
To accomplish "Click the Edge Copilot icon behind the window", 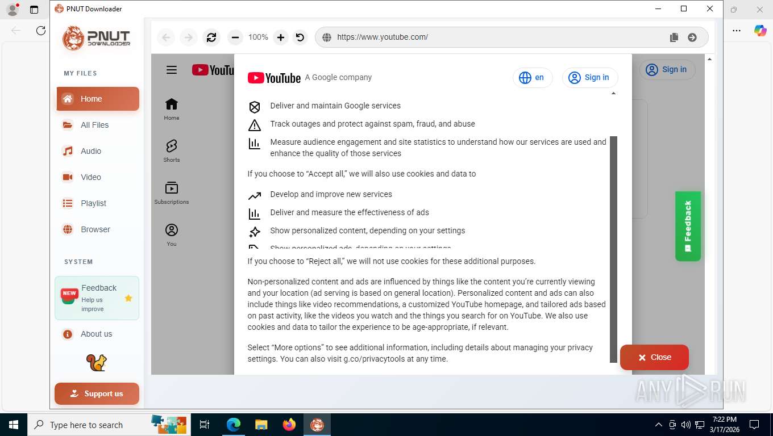I will tap(760, 31).
